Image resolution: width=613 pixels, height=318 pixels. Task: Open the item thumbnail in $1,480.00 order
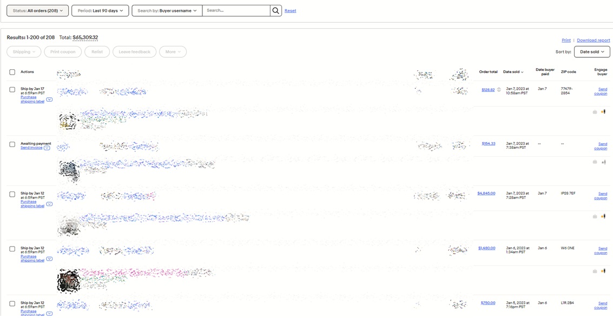tap(69, 281)
